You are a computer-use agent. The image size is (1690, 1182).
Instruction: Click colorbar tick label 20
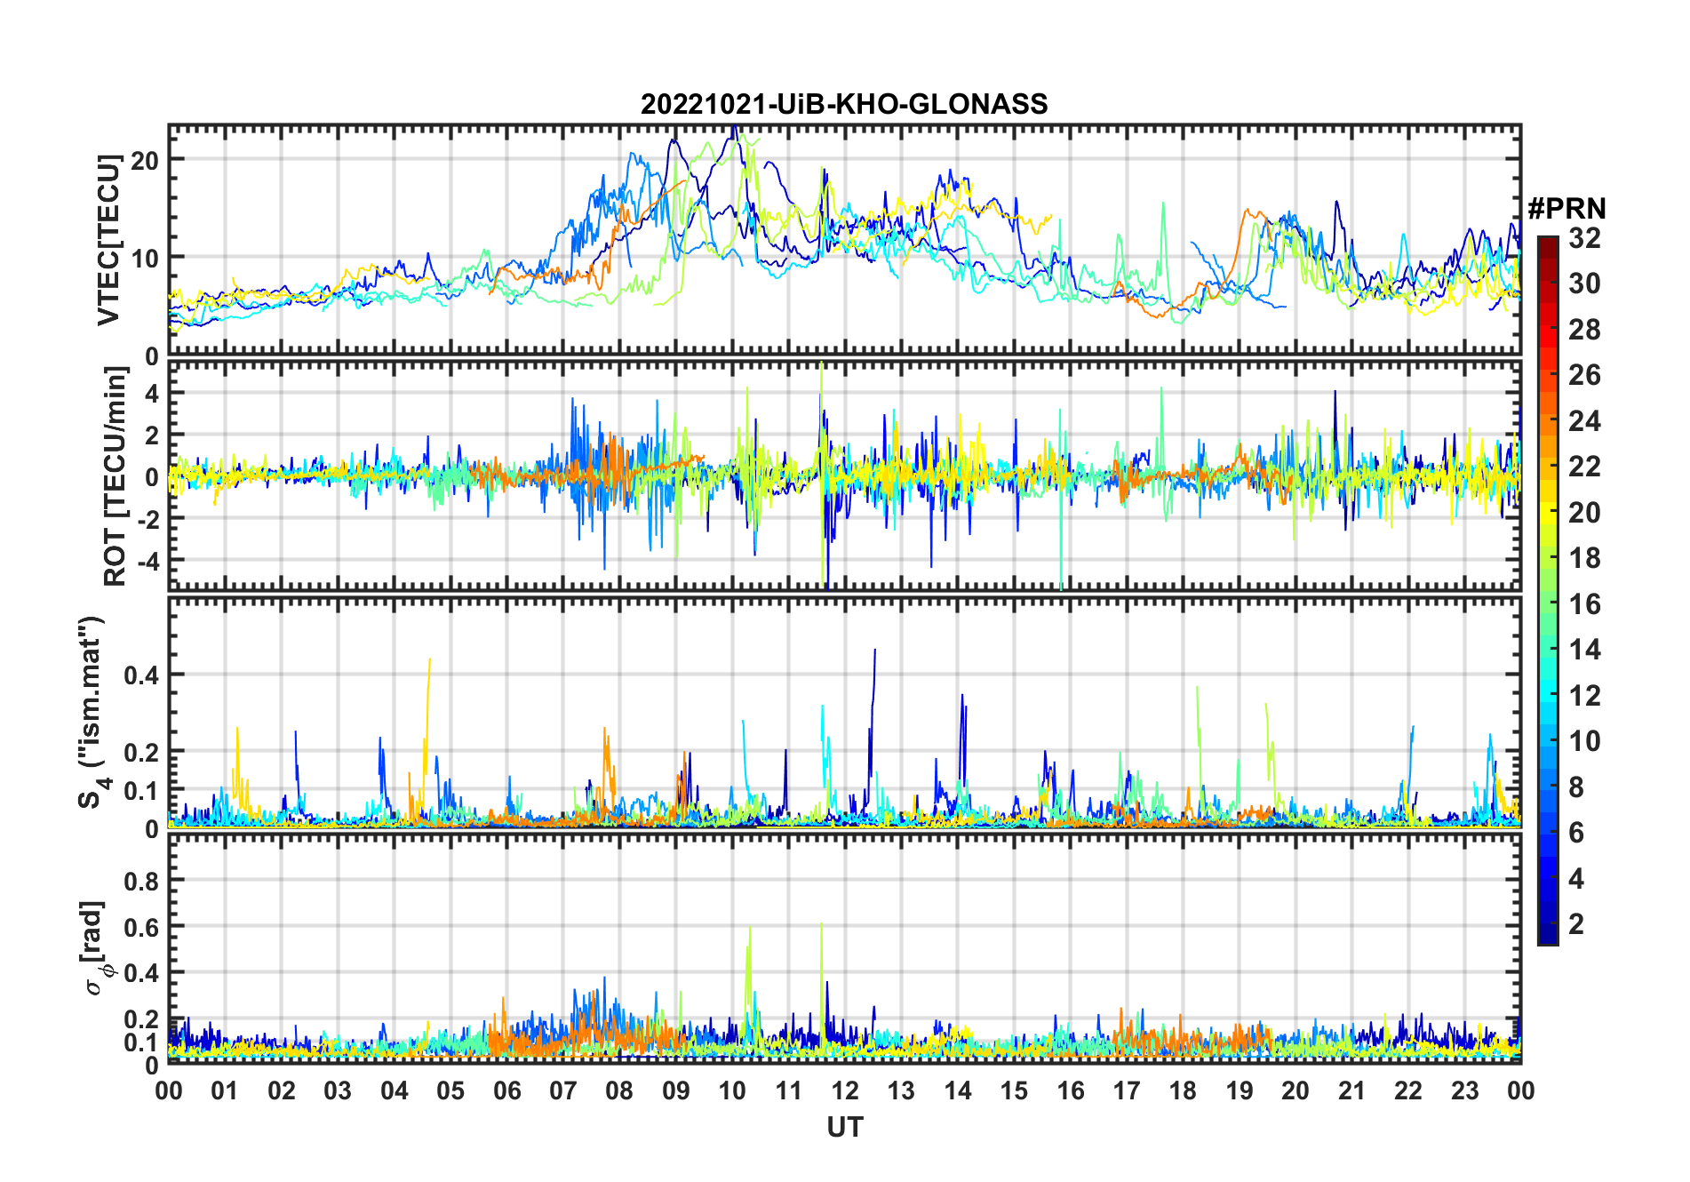pos(1584,513)
